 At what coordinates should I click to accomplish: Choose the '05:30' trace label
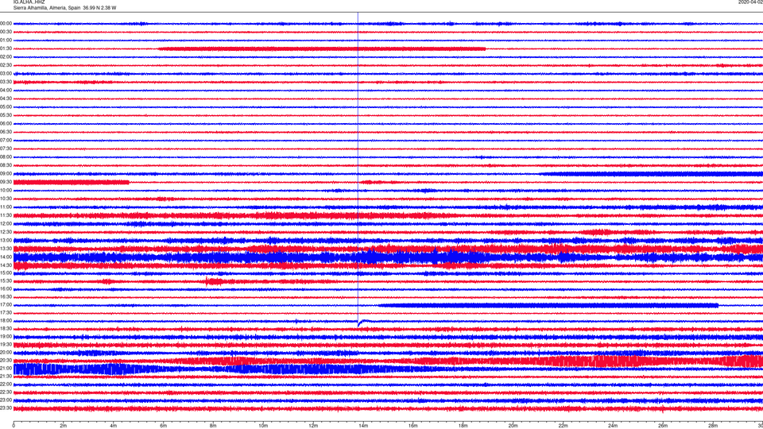click(6, 115)
